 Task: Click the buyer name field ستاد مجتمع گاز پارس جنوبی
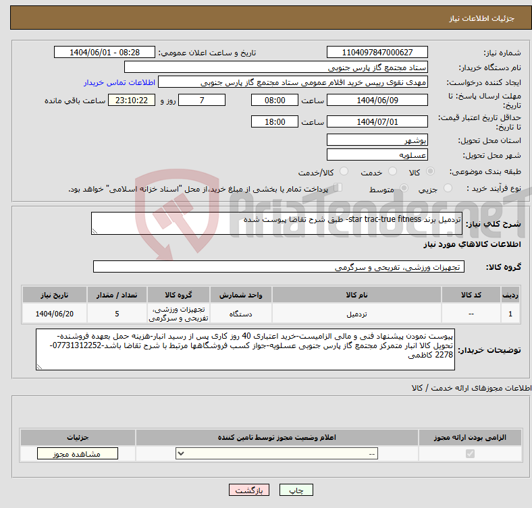276,67
